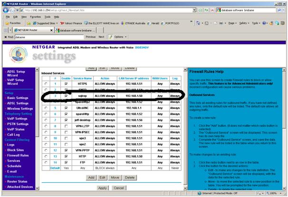Viewport: 288px width, 197px height.
Task: Click the sidebar scrollbar down arrow
Action: click(37, 188)
